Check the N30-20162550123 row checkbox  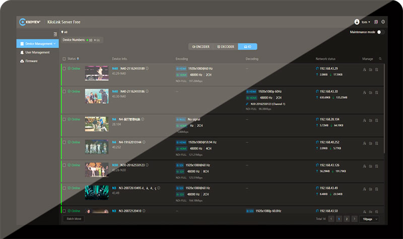(x=64, y=165)
